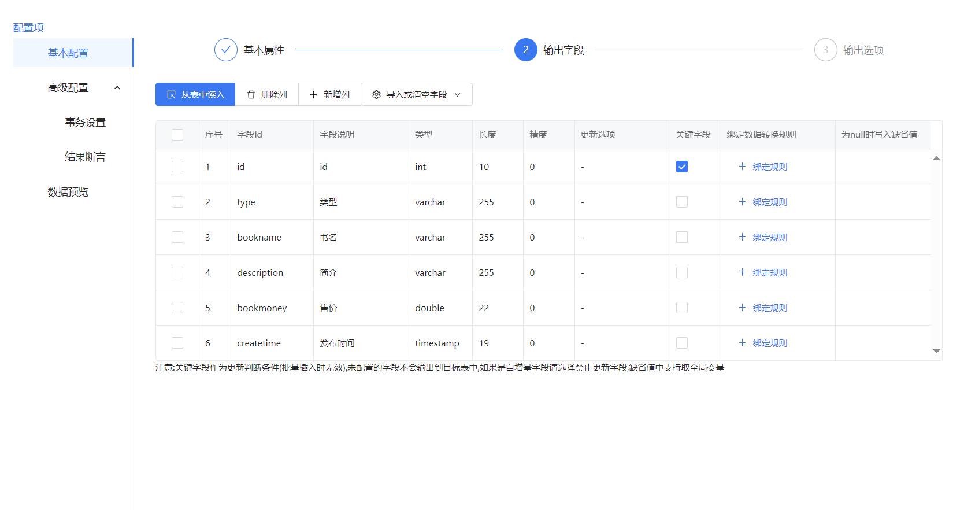Open 数据预览 in the sidebar

(68, 191)
